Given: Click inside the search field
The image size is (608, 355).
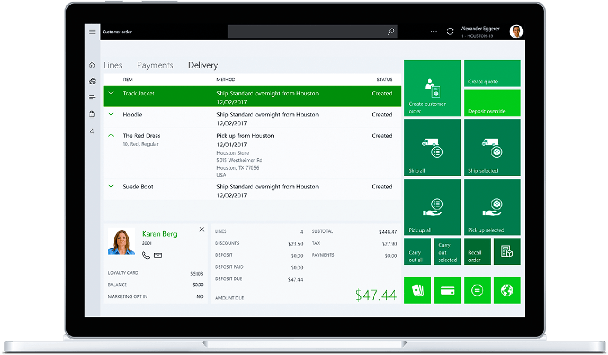Looking at the screenshot, I should (x=312, y=31).
